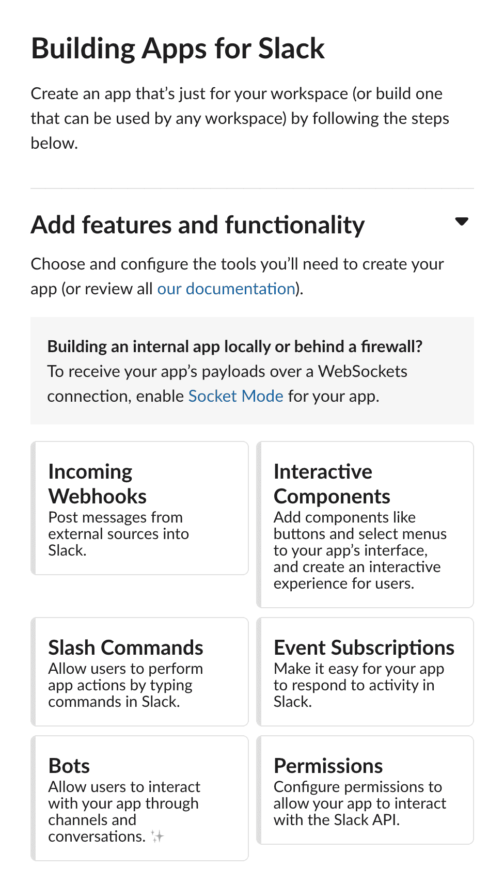Open the Permissions feature card
504x885 pixels.
point(365,790)
